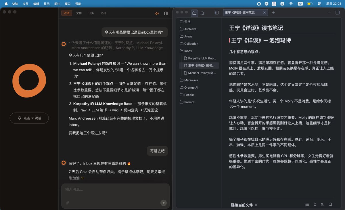Viewport: 345px width, 210px height.
Task: Open the file explorer folder icon in Obsidian
Action: pyautogui.click(x=194, y=13)
